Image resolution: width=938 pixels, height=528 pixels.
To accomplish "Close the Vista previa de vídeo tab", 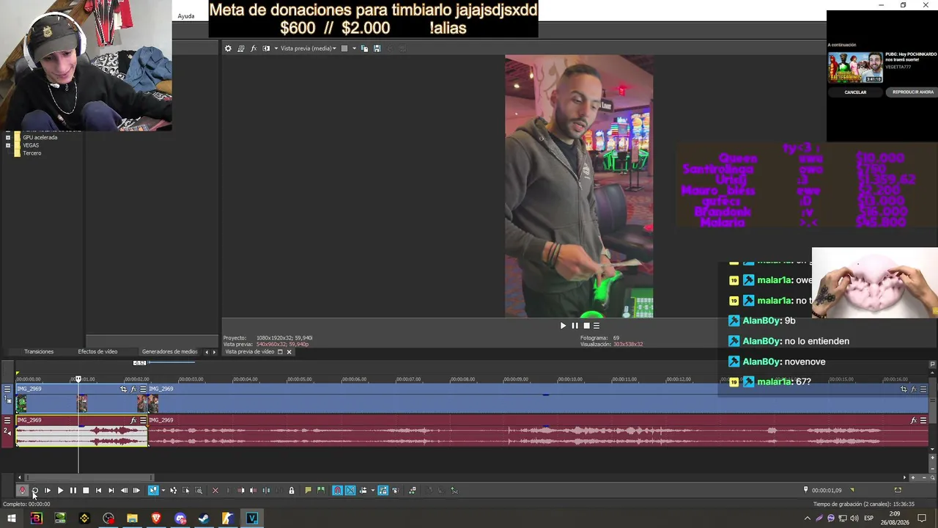I will click(x=289, y=352).
